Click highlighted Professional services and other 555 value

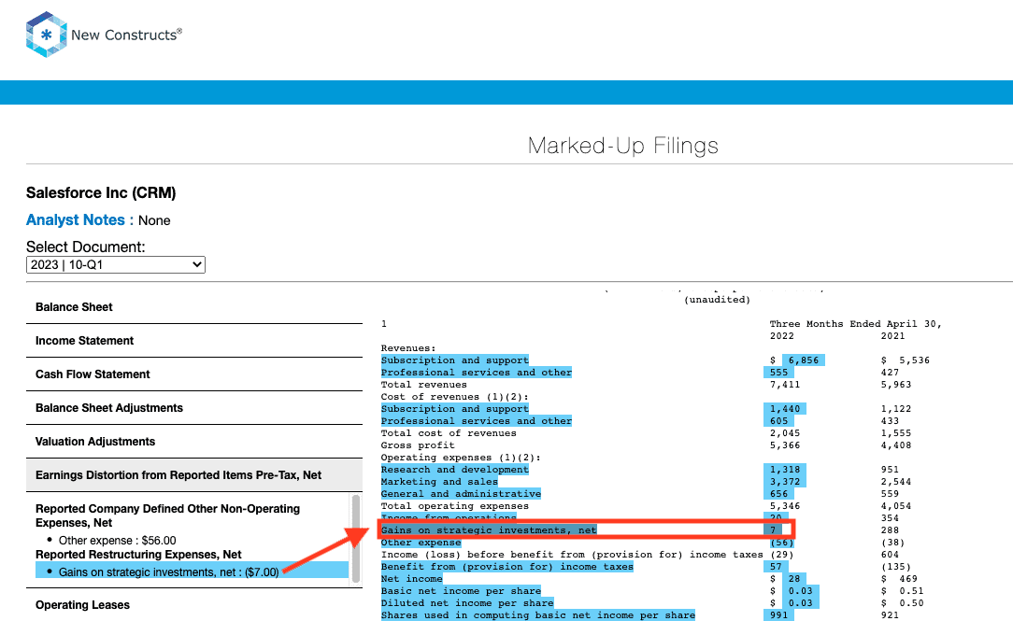[x=778, y=373]
